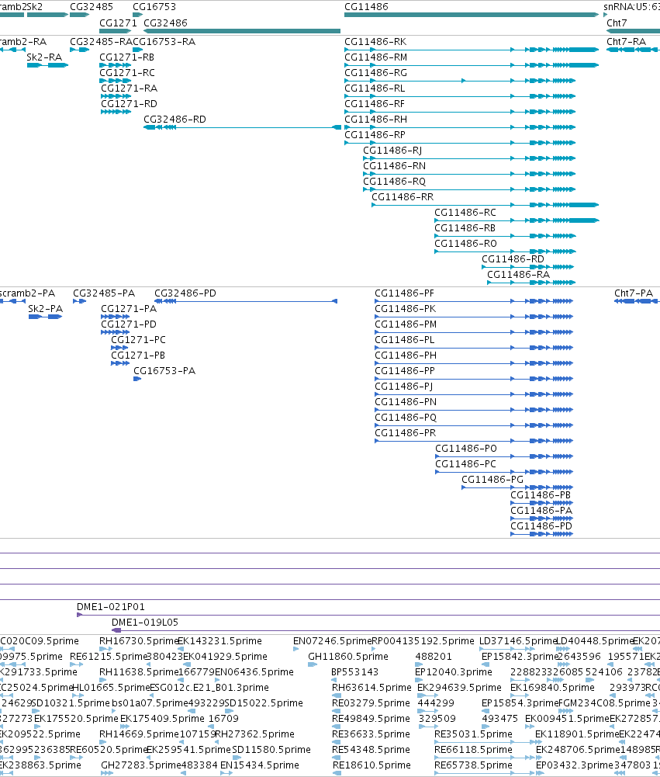This screenshot has height=777, width=660.
Task: Select protein CG1271-PC
Action: (138, 340)
